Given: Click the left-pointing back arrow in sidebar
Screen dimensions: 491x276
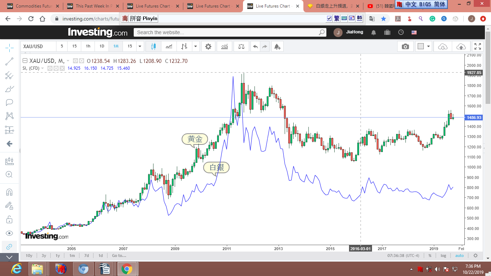Looking at the screenshot, I should click(x=9, y=144).
